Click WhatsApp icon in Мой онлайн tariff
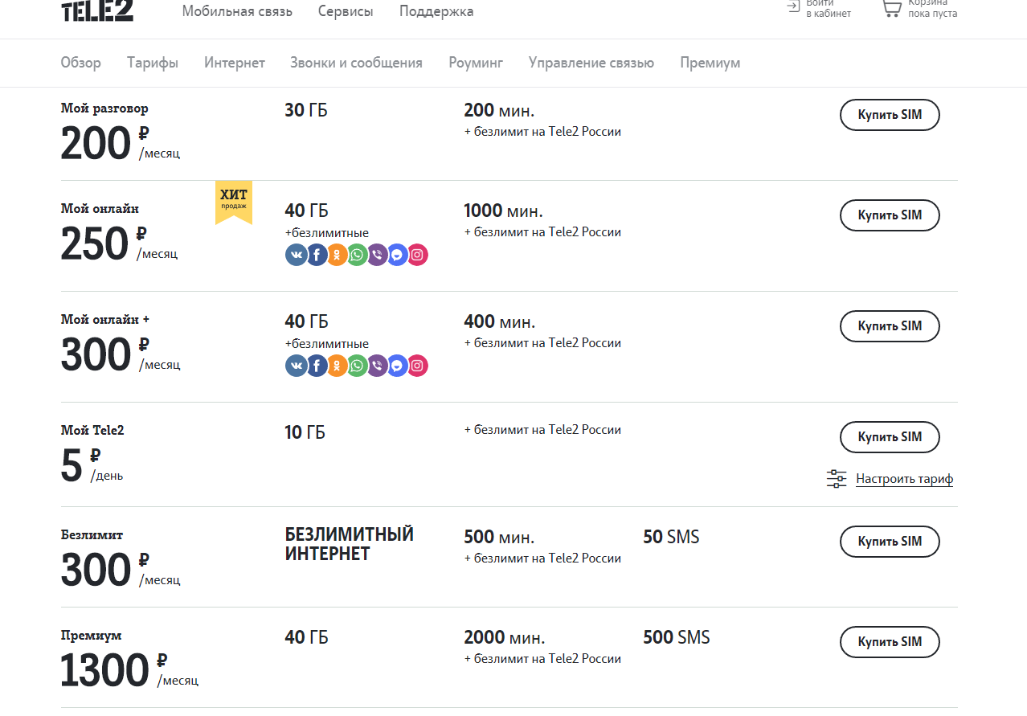Screen dimensions: 1027x716 point(357,256)
